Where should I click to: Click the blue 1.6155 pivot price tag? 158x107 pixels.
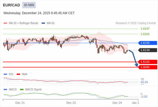tap(148, 43)
